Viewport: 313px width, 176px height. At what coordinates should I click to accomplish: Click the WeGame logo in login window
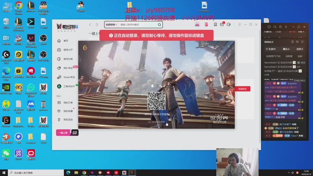pos(85,48)
